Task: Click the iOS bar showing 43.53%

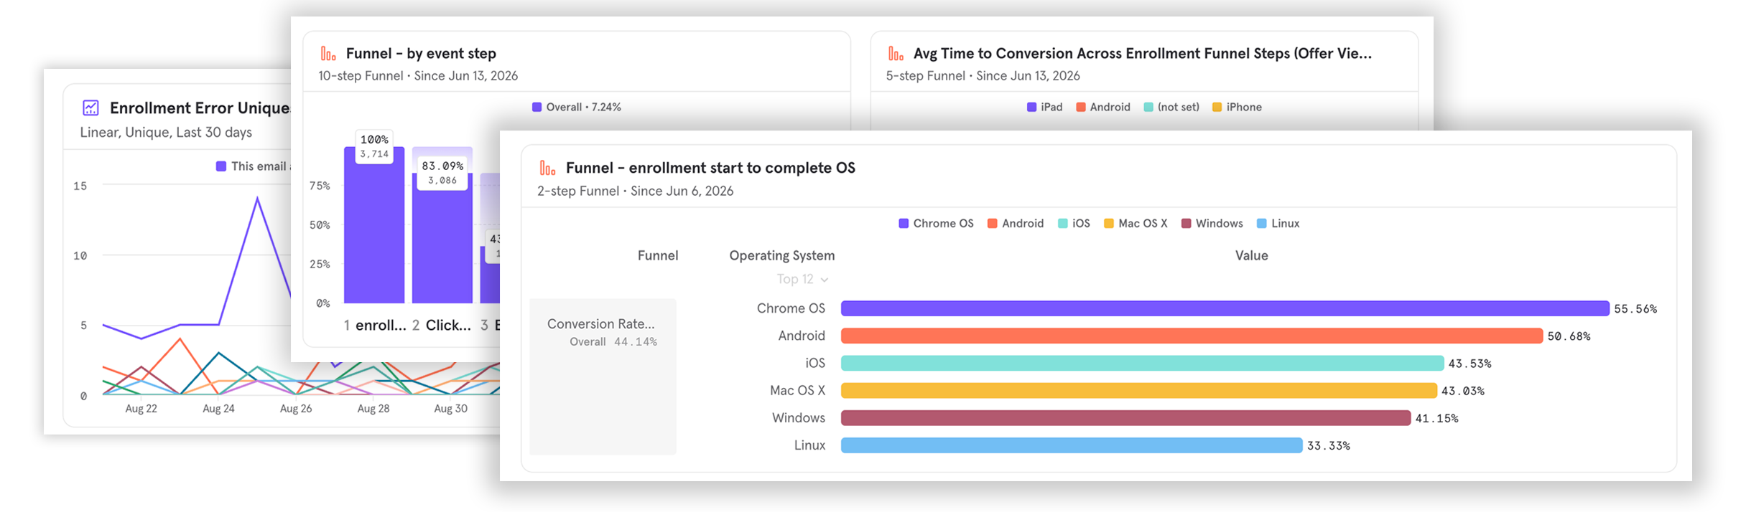Action: coord(1142,364)
